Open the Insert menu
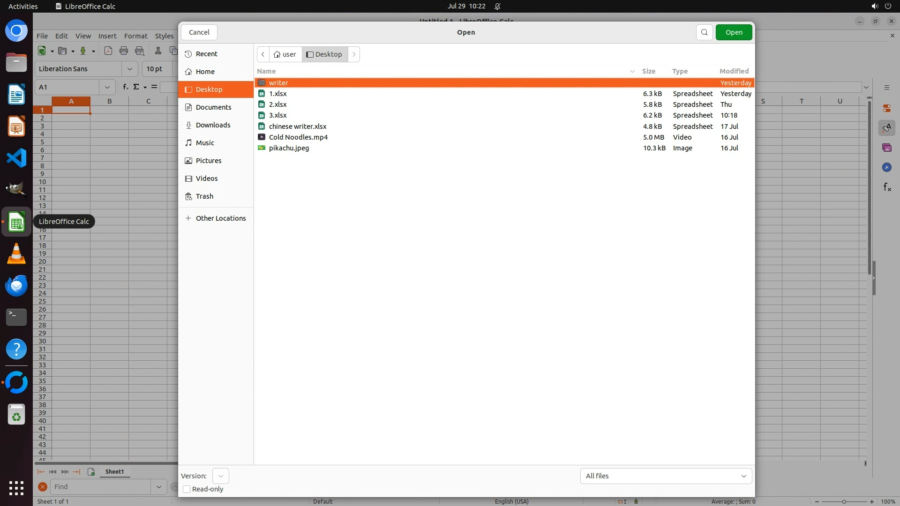 pos(107,36)
